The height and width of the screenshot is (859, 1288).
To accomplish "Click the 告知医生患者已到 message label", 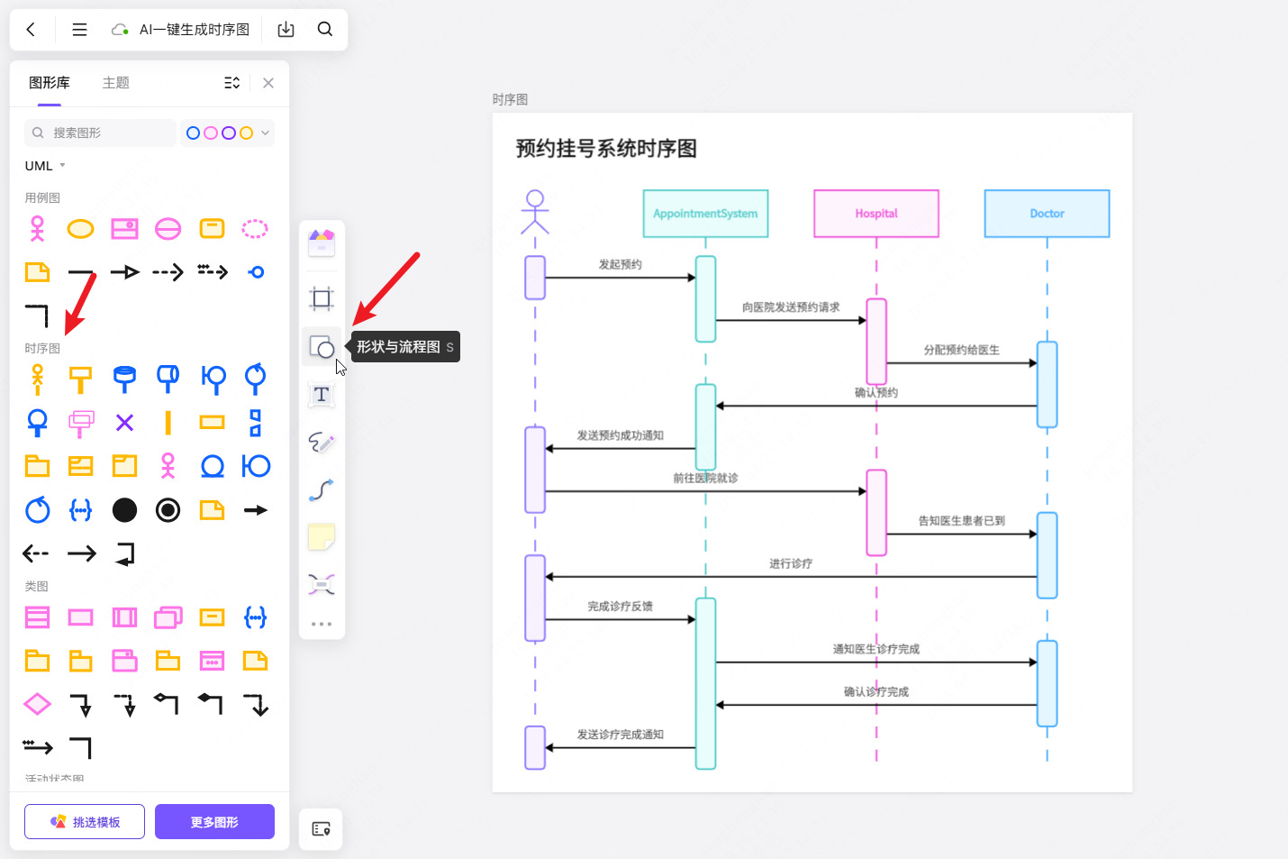I will [x=962, y=521].
